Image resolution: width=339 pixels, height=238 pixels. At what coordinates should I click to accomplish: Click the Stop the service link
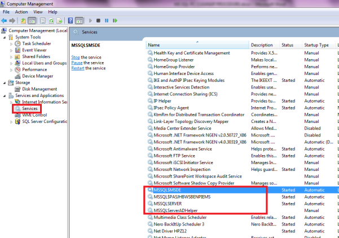(x=86, y=58)
